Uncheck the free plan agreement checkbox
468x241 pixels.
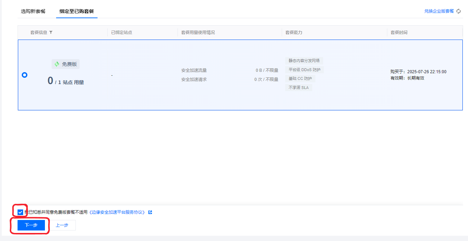tap(20, 212)
